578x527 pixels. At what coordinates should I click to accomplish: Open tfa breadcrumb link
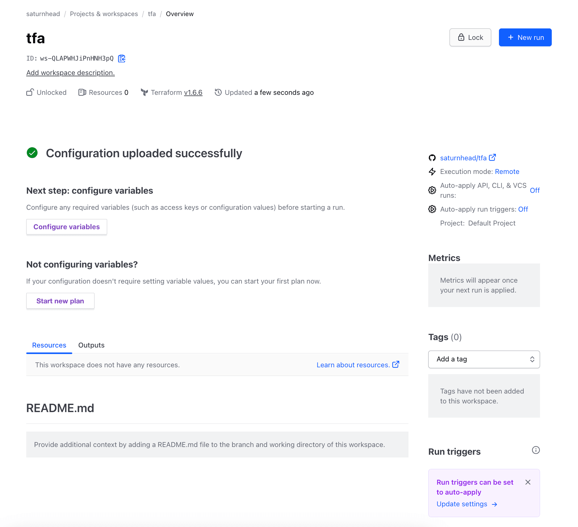click(152, 14)
